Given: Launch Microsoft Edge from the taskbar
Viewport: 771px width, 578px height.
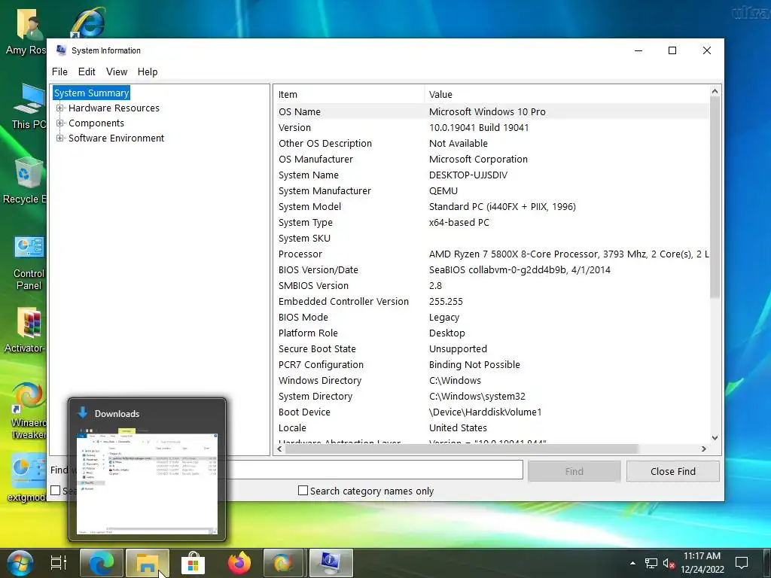Looking at the screenshot, I should pyautogui.click(x=102, y=563).
